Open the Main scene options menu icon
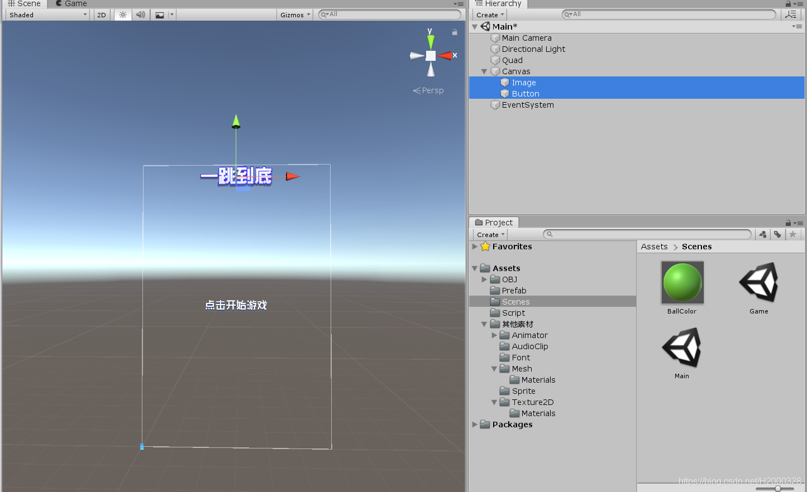807x492 pixels. pyautogui.click(x=797, y=26)
